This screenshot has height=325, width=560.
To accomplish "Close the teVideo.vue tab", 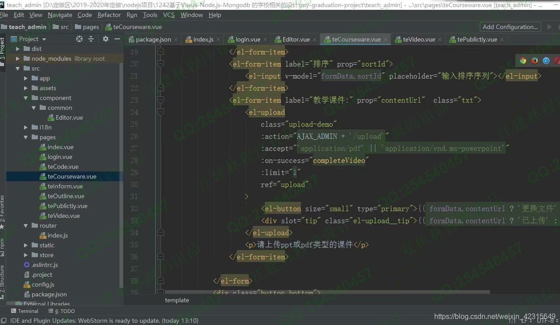I will [440, 39].
